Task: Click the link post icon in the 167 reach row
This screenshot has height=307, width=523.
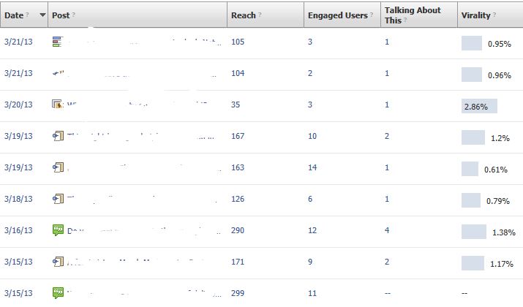Action: tap(58, 137)
